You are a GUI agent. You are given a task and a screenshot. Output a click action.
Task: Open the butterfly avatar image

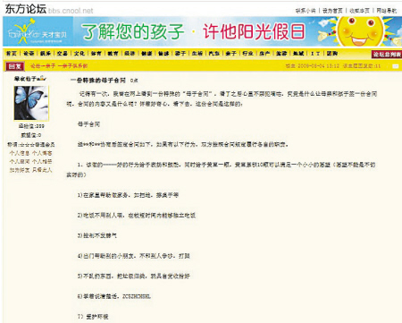(x=31, y=103)
